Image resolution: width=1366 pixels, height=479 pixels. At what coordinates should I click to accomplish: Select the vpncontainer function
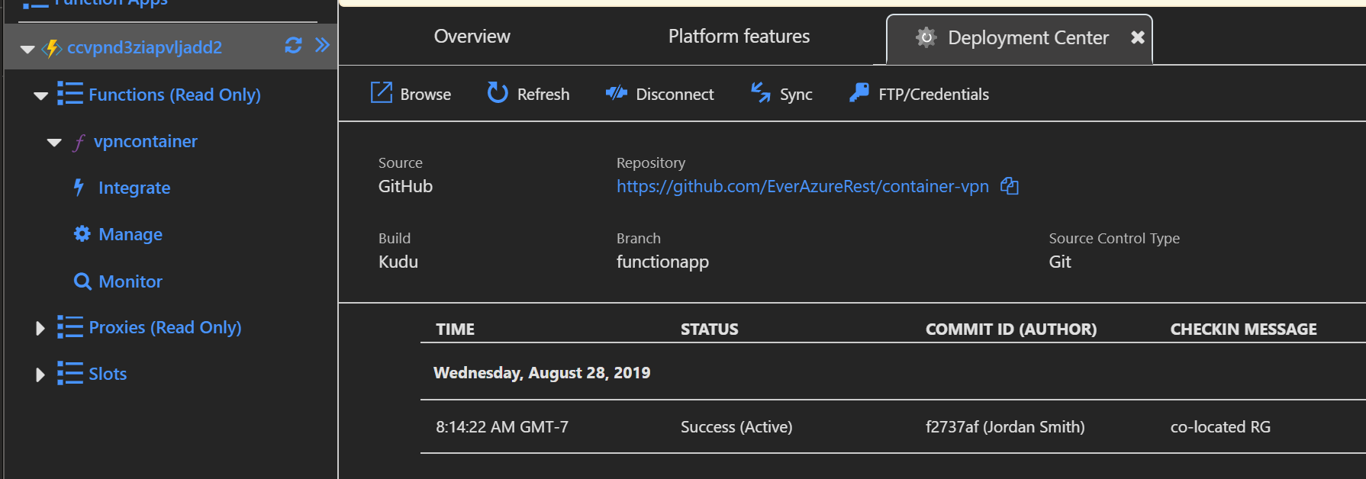tap(145, 141)
